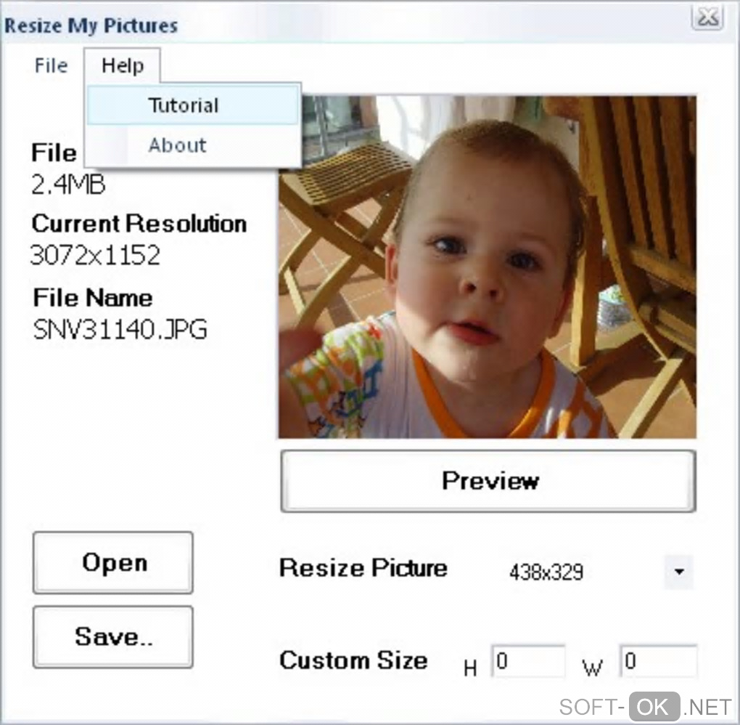Focus the custom height H field
This screenshot has width=740, height=725.
click(528, 661)
